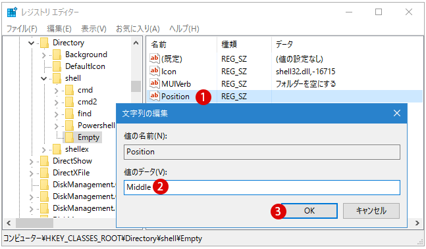The image size is (426, 249).
Task: Click the Background folder icon
Action: tap(57, 55)
